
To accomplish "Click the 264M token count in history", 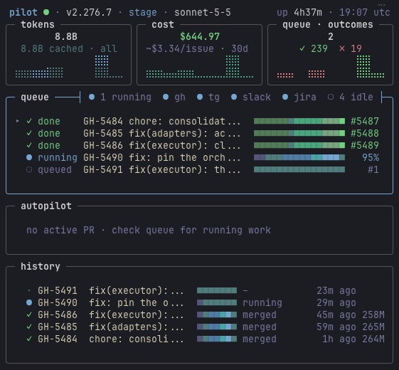I will point(373,339).
